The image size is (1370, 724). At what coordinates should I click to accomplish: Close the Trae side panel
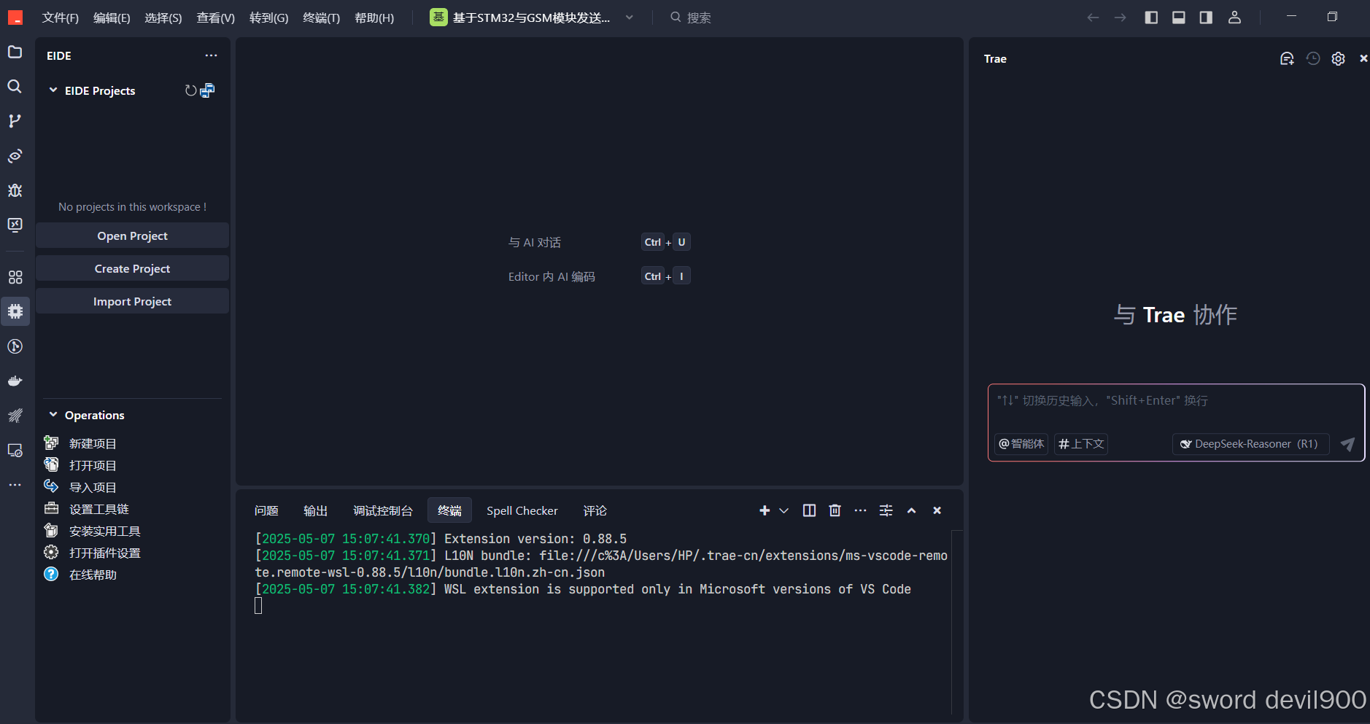click(x=1363, y=58)
